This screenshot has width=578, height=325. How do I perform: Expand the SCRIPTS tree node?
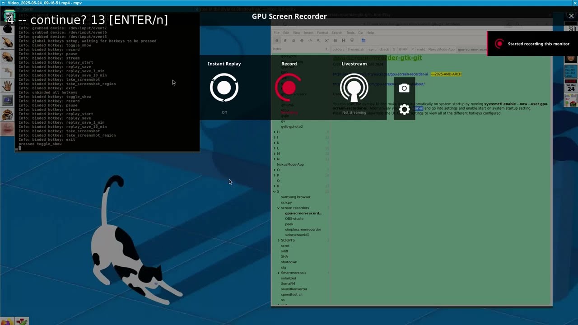click(279, 240)
